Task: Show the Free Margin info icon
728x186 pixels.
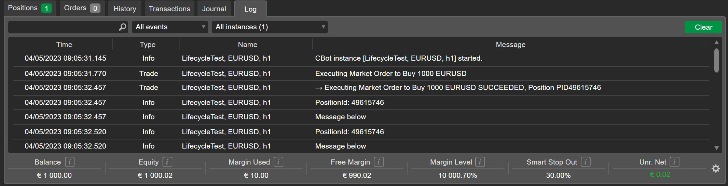Action: [379, 162]
